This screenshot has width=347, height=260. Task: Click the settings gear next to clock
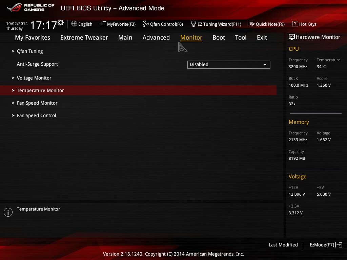(x=61, y=23)
